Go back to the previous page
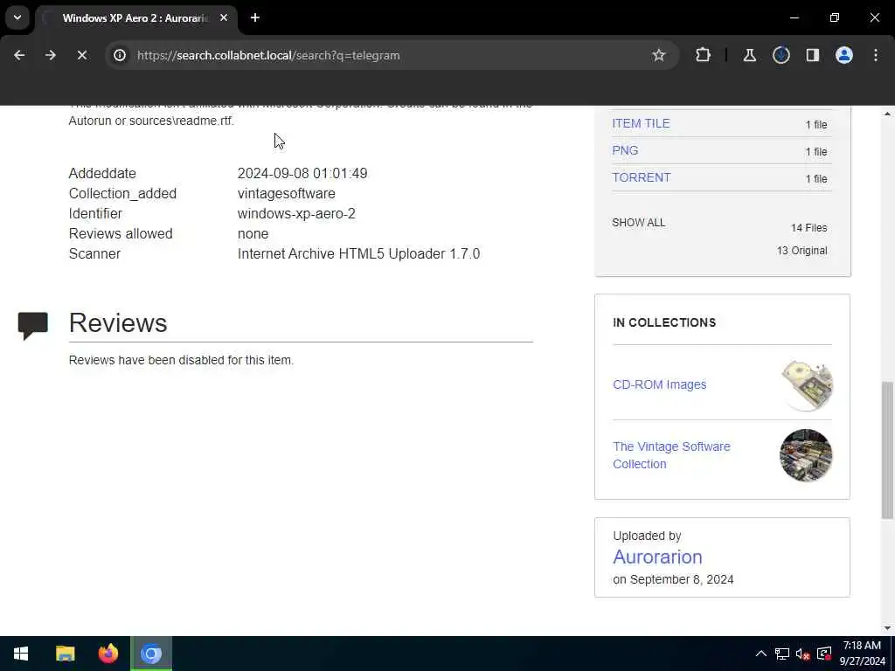This screenshot has width=895, height=671. point(19,55)
